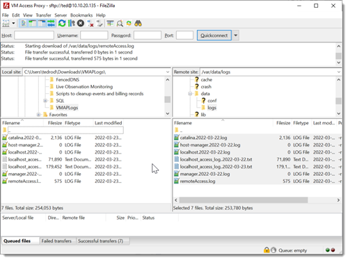
Task: Expand the Favorites folder in local tree
Action: [x=38, y=115]
